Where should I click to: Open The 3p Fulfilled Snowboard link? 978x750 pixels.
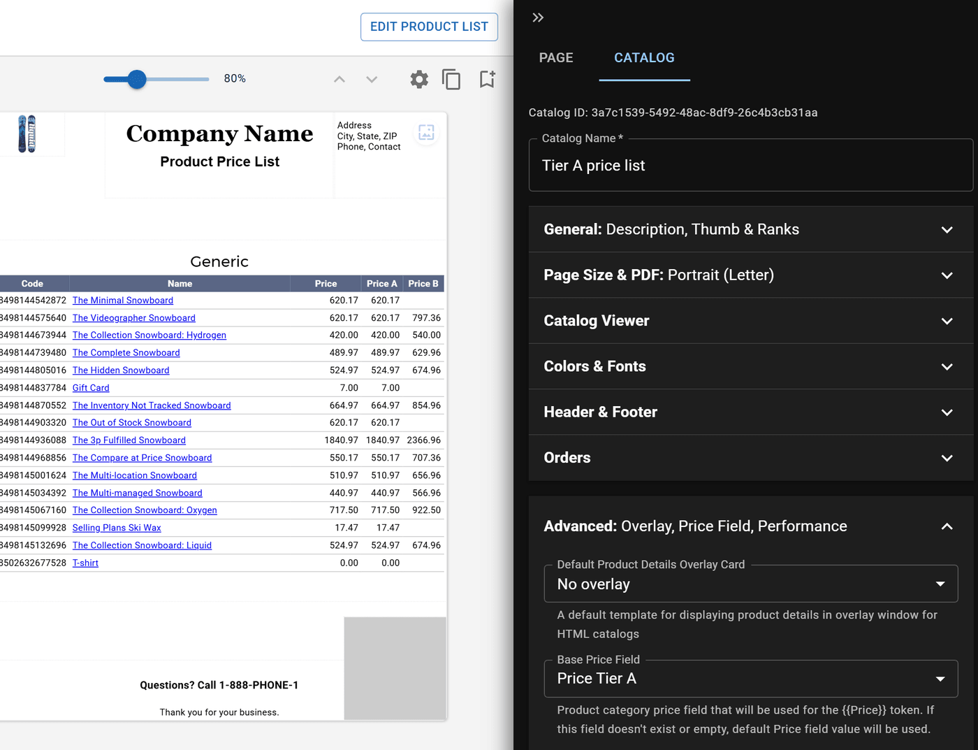pos(129,440)
